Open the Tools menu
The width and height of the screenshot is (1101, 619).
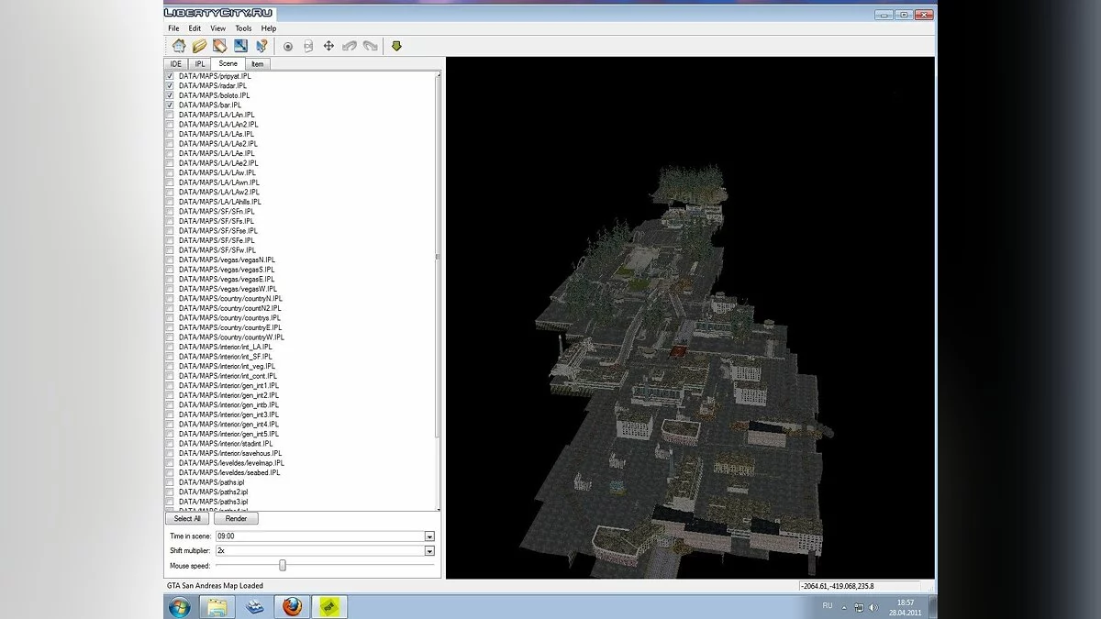[x=243, y=28]
